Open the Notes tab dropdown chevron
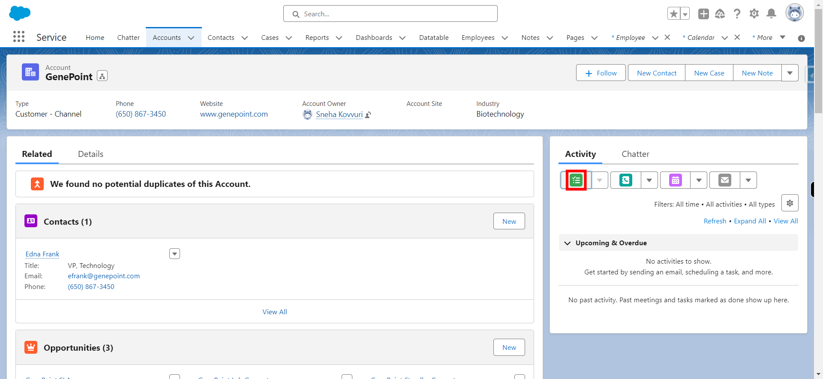Screen dimensions: 823x379 550,38
